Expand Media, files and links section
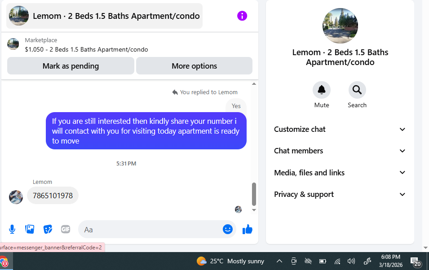Viewport: 429px width, 270px height. [340, 173]
